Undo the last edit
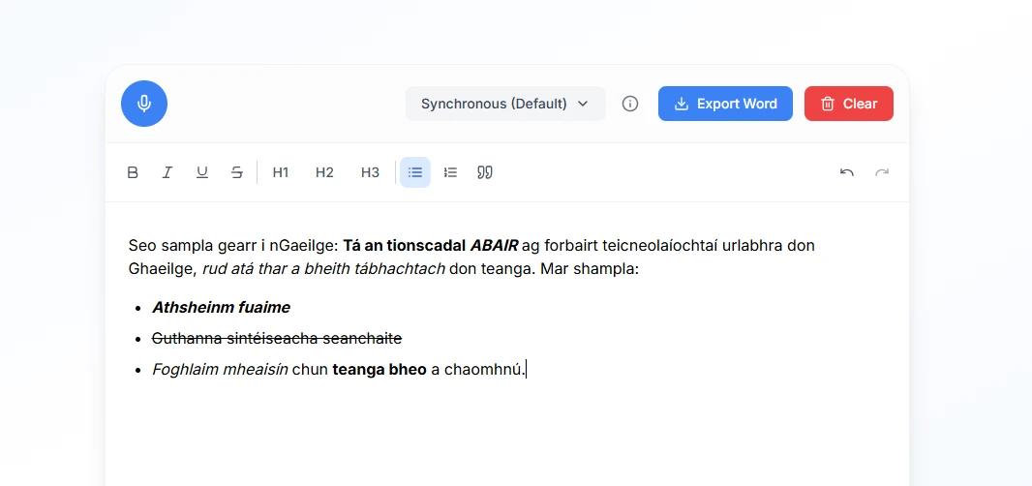This screenshot has height=486, width=1032. click(847, 172)
